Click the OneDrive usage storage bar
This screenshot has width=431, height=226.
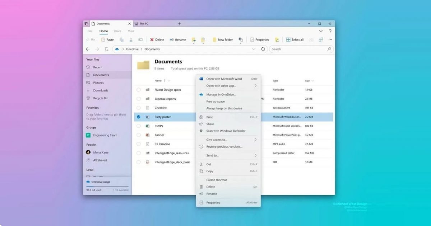(x=107, y=187)
